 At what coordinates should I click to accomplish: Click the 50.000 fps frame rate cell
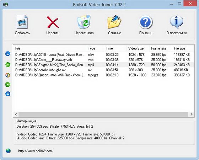[x=158, y=65]
